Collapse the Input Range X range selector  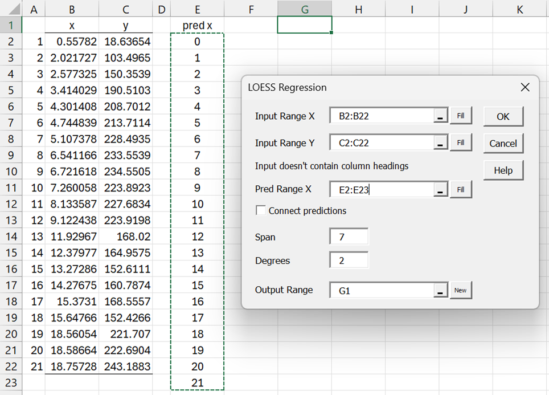coord(440,116)
